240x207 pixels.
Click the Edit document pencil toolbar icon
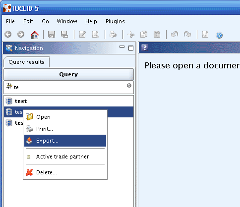[82, 35]
